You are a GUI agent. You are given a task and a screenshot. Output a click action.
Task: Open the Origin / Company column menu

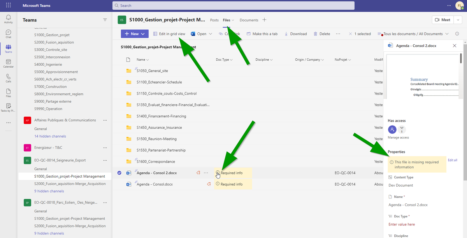point(309,60)
